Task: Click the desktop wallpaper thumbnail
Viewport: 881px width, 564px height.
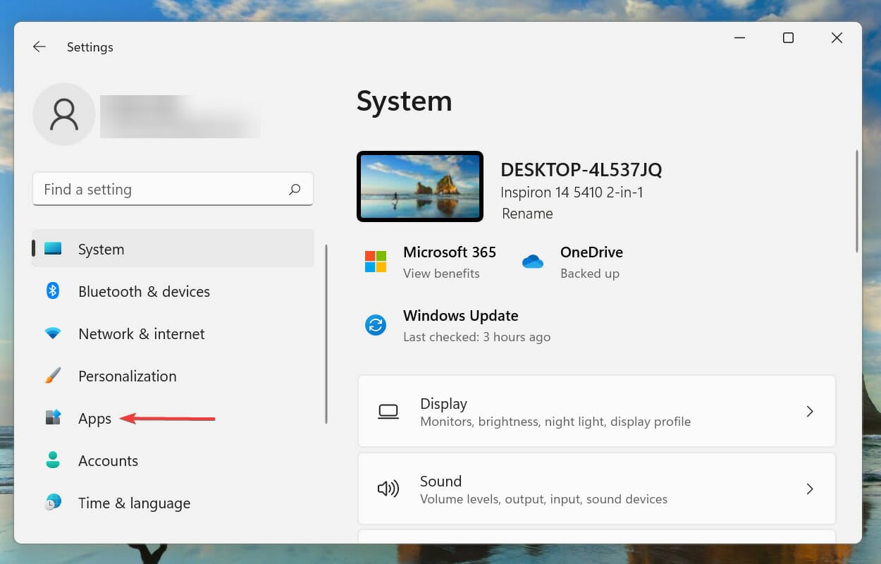Action: (x=420, y=186)
